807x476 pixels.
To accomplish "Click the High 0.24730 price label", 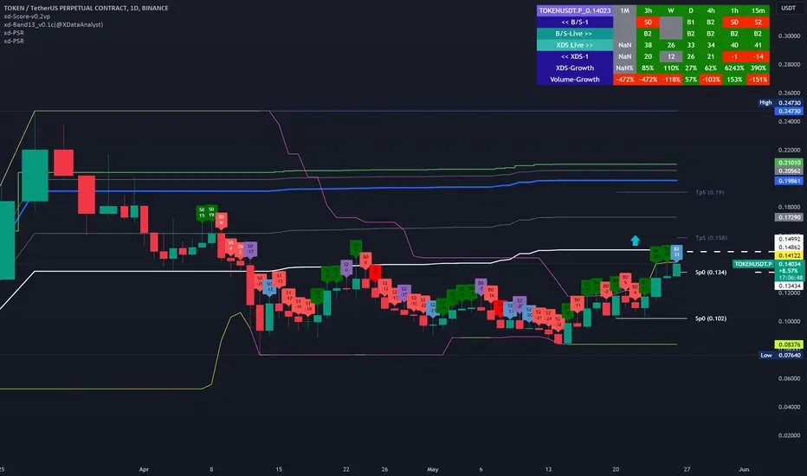I will (780, 102).
